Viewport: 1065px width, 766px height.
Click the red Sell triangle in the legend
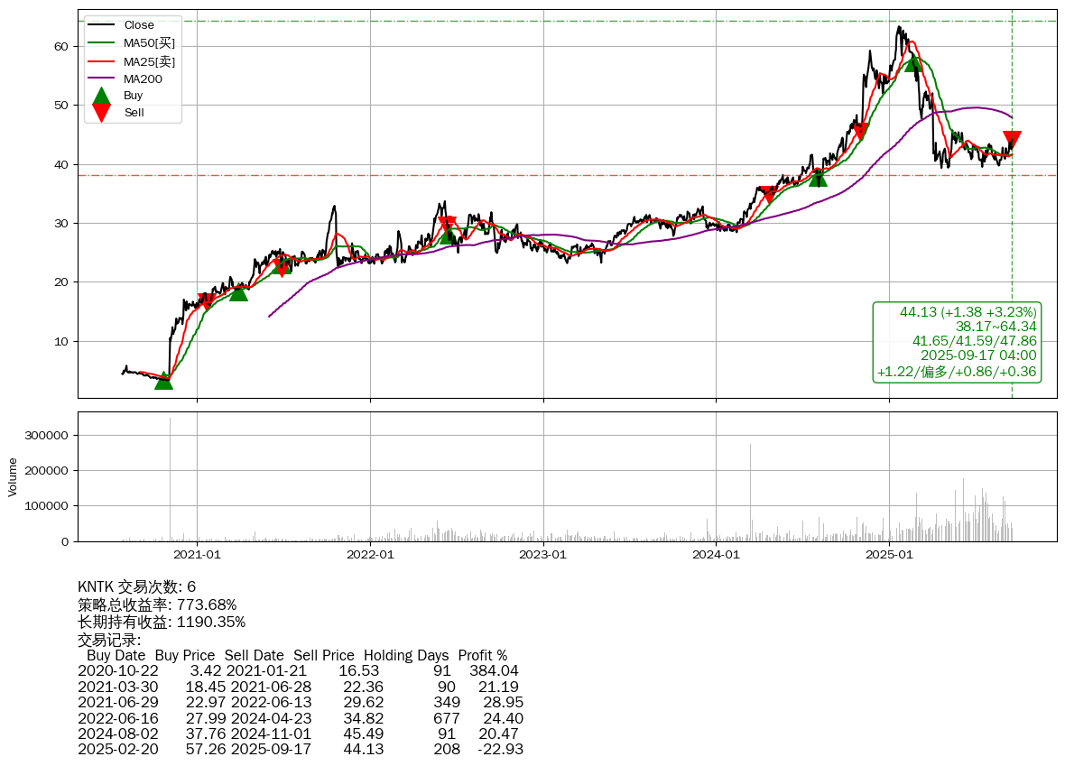[102, 113]
